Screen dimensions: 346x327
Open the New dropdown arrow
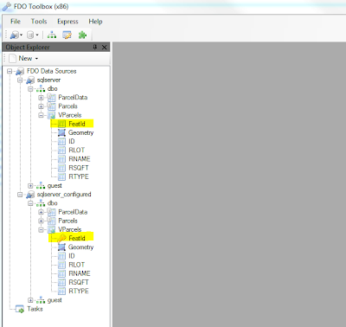click(36, 59)
